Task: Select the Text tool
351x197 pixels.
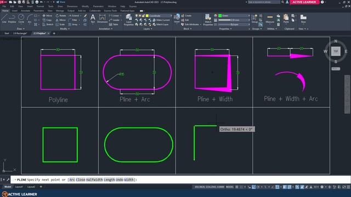Action: 93,19
